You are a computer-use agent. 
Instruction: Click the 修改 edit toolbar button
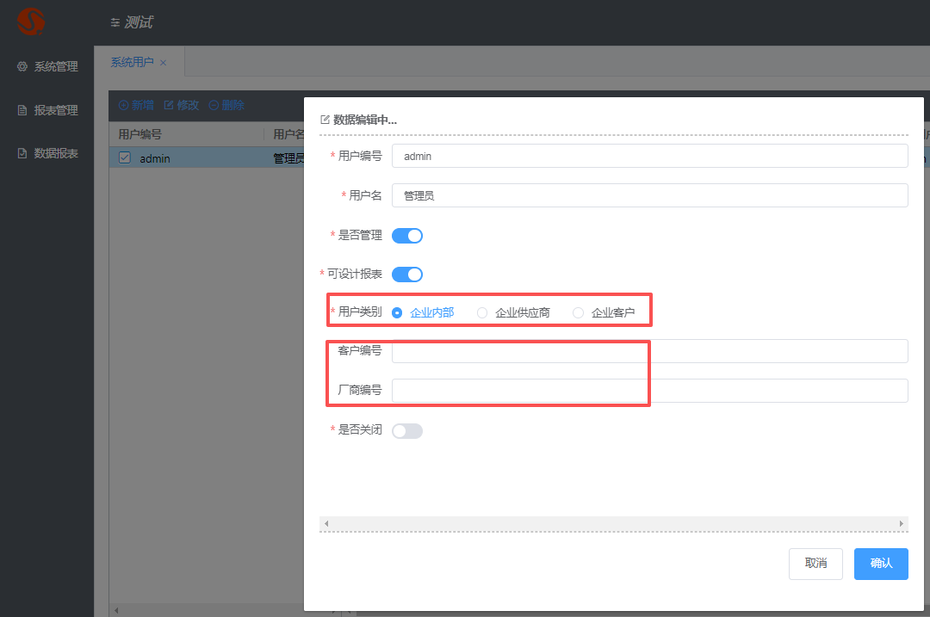coord(182,105)
